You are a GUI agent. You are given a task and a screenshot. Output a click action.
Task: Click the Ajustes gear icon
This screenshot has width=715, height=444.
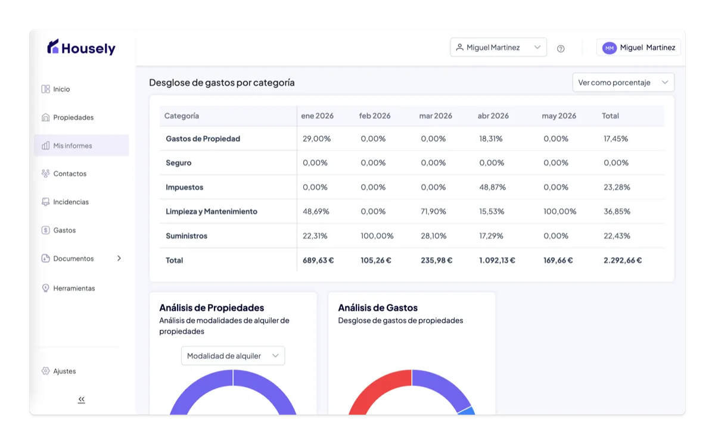tap(45, 371)
